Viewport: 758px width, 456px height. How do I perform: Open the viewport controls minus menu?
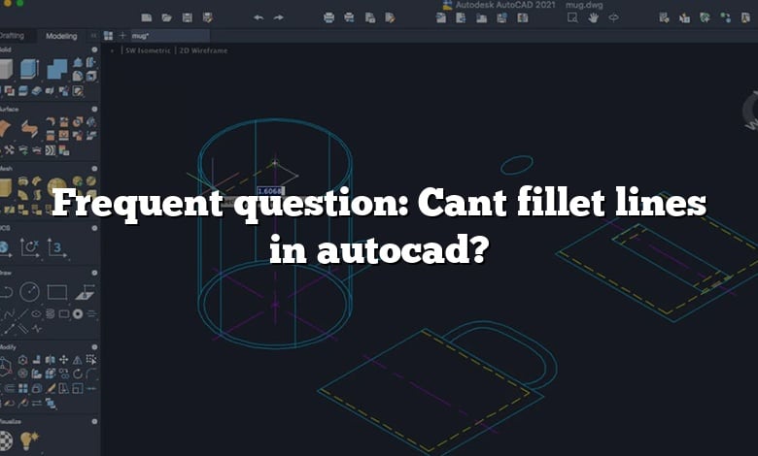pyautogui.click(x=112, y=50)
